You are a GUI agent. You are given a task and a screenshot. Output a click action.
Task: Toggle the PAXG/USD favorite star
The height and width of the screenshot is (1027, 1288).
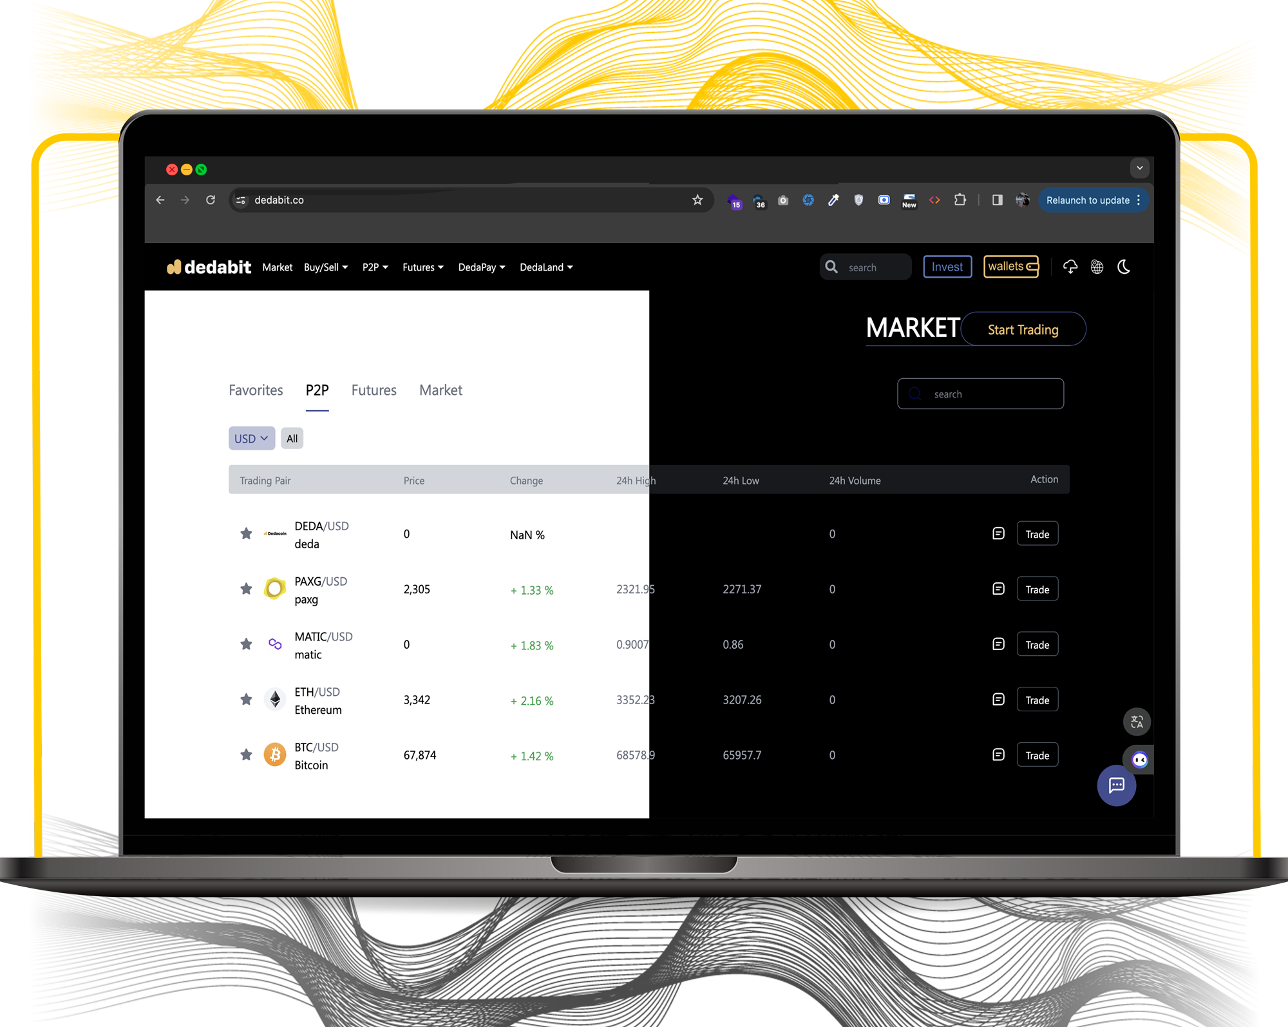click(x=246, y=589)
